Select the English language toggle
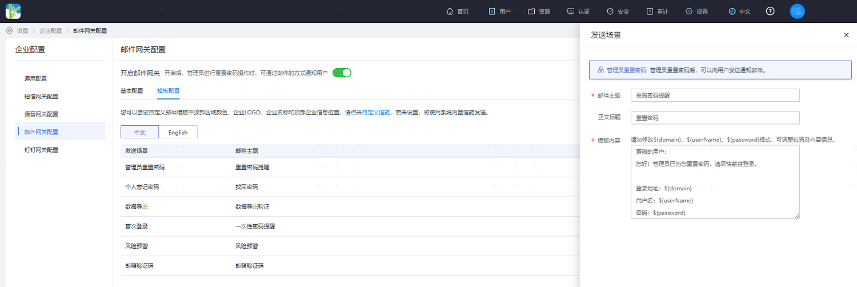 178,132
